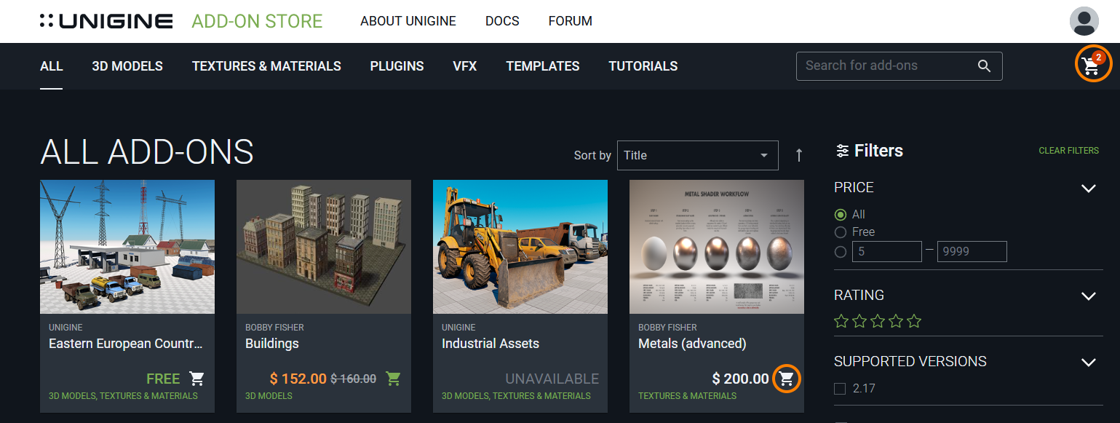This screenshot has height=423, width=1120.
Task: Select the Free price radio button
Action: 841,232
